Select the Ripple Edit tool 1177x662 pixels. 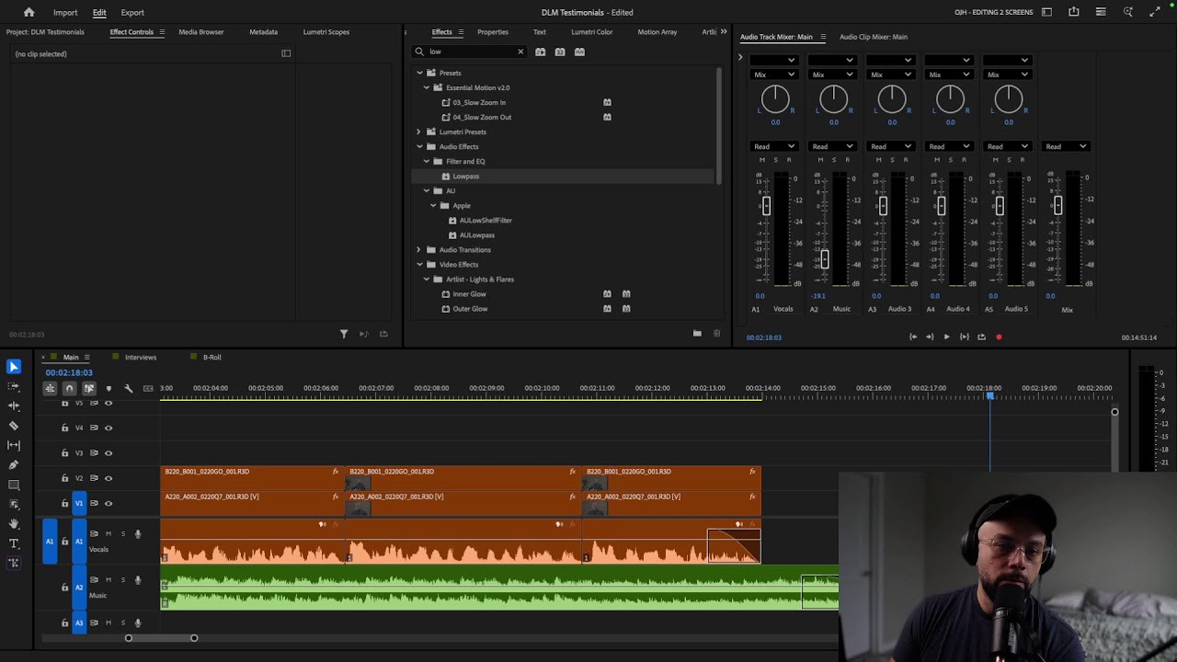(14, 405)
